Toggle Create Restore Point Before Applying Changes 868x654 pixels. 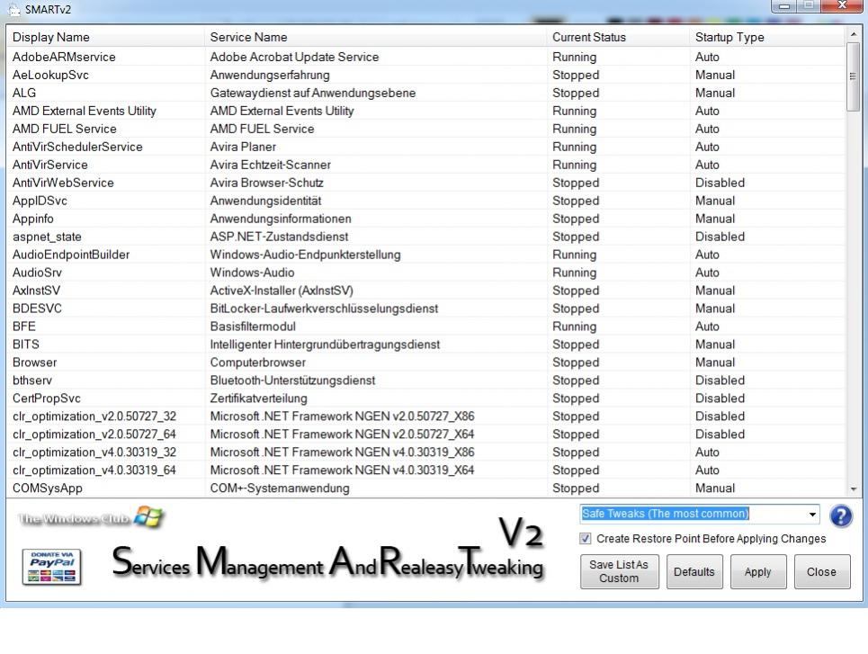(x=586, y=538)
